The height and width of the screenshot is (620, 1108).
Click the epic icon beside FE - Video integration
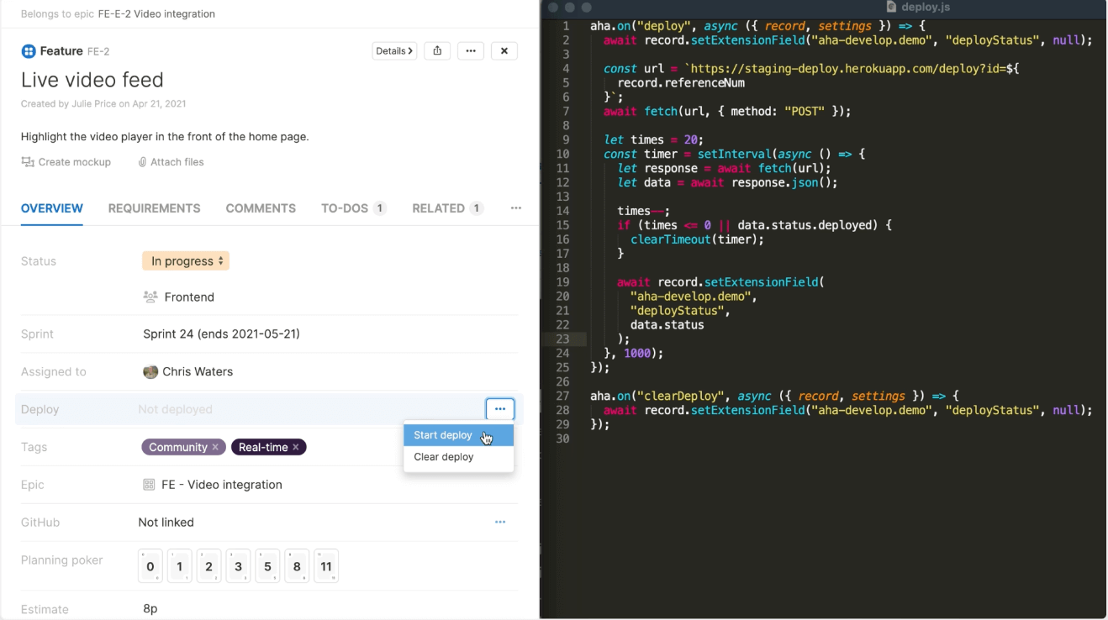pyautogui.click(x=149, y=485)
